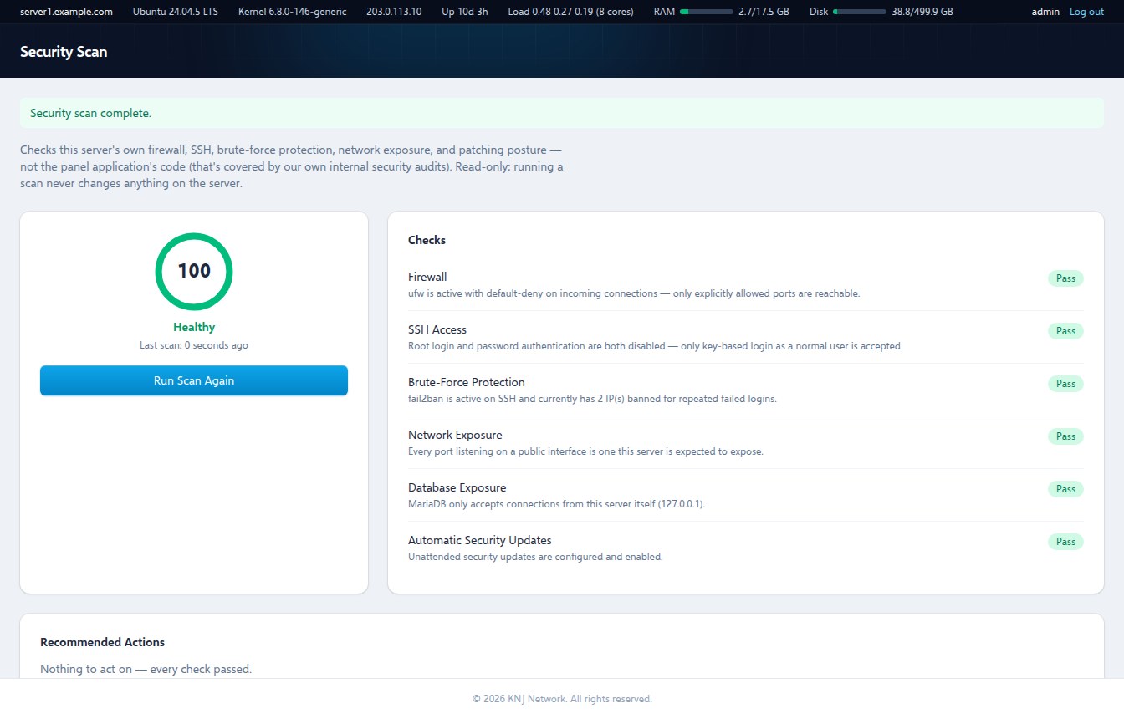
Task: Click server1.example.com hostname in top bar
Action: point(66,12)
